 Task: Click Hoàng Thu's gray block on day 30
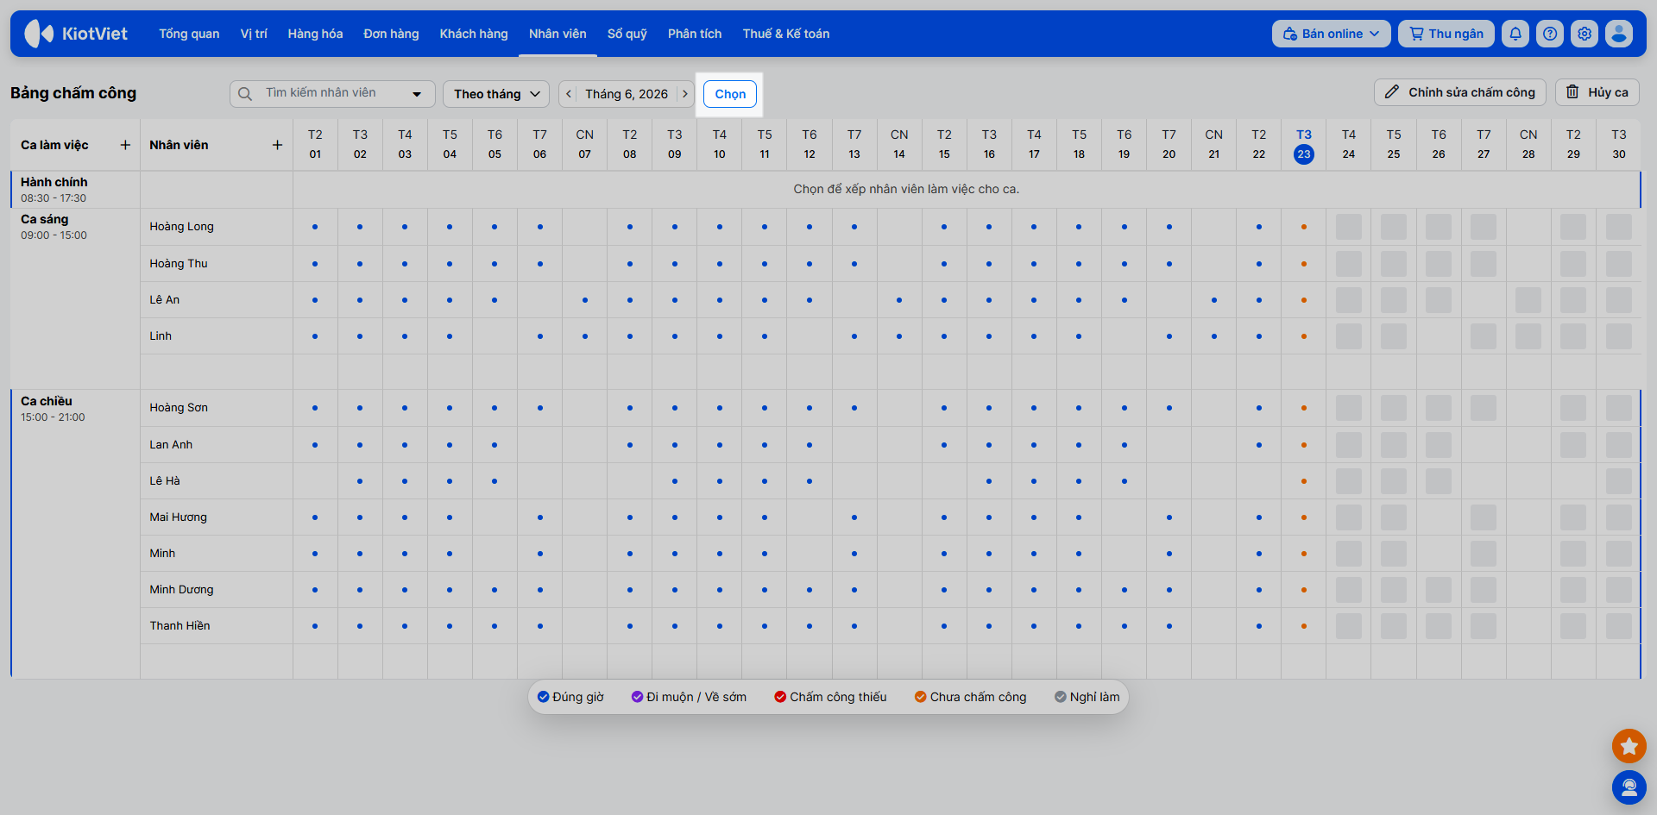tap(1619, 264)
